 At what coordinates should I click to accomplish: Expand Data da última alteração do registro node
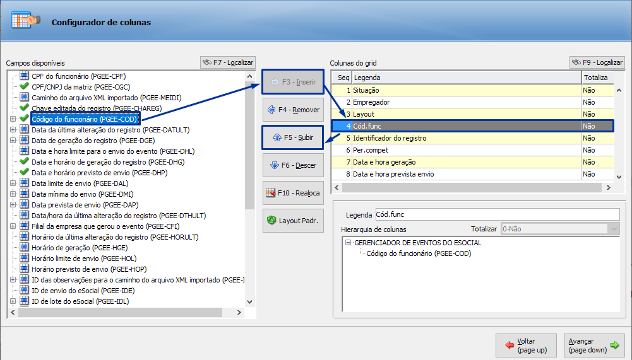coord(13,130)
